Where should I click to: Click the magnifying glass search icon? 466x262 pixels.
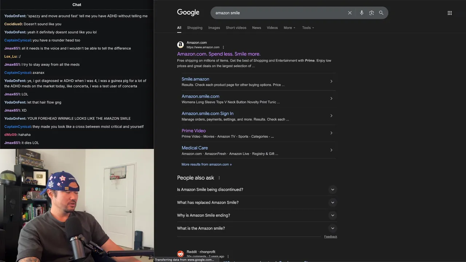(381, 13)
